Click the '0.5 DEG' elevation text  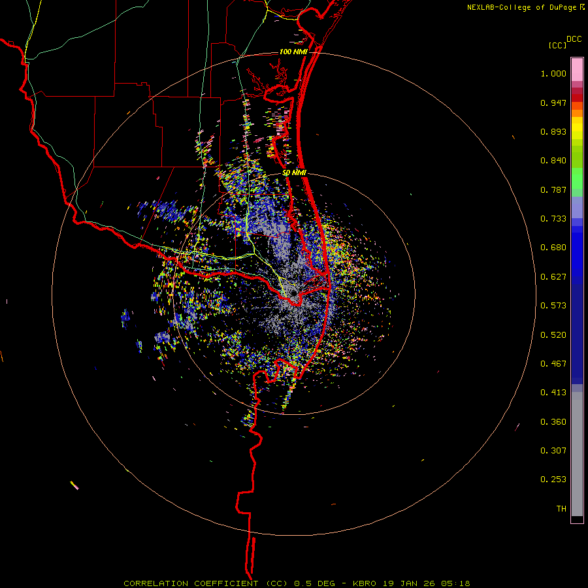pyautogui.click(x=315, y=583)
